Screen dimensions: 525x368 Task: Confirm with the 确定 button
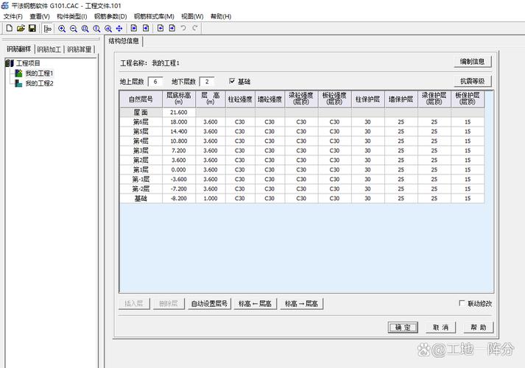(x=403, y=328)
